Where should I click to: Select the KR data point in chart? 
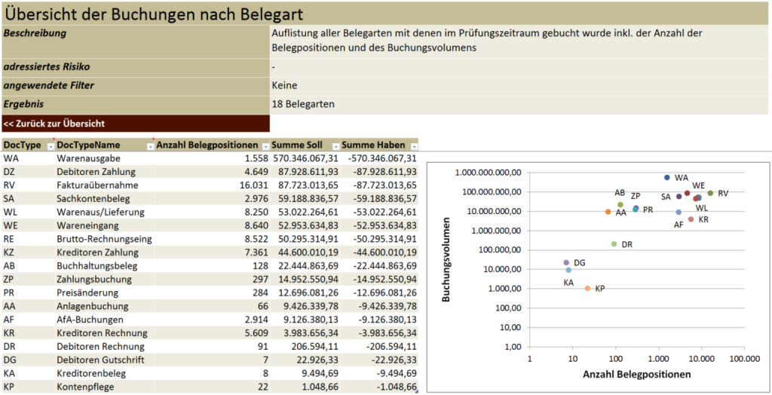691,219
